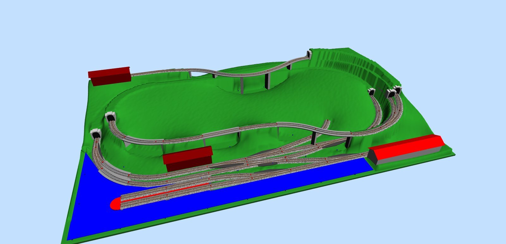
Task: Click the leftmost of three right-side tunnel portals
Action: coord(371,92)
